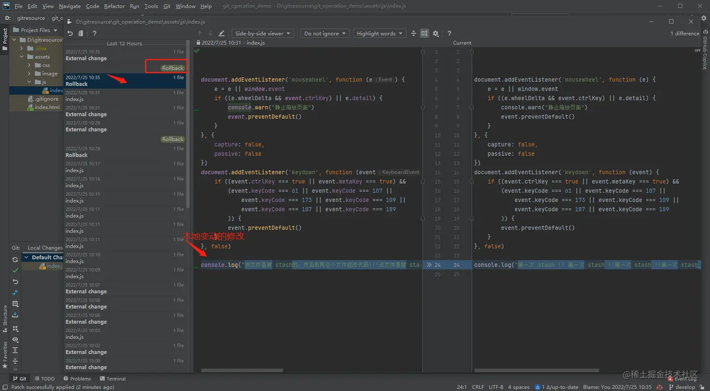
Task: Click Git refresh icon in Local Changes
Action: coord(15,259)
